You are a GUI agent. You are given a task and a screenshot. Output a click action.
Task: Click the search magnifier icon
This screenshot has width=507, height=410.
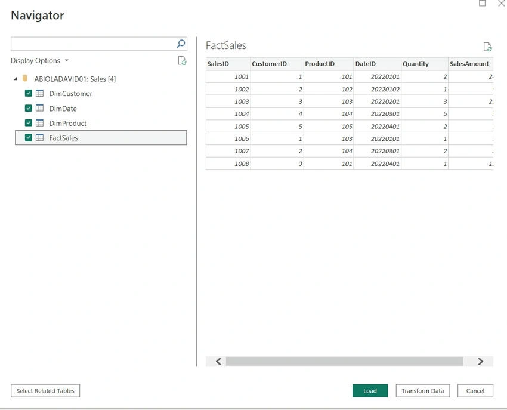point(181,44)
